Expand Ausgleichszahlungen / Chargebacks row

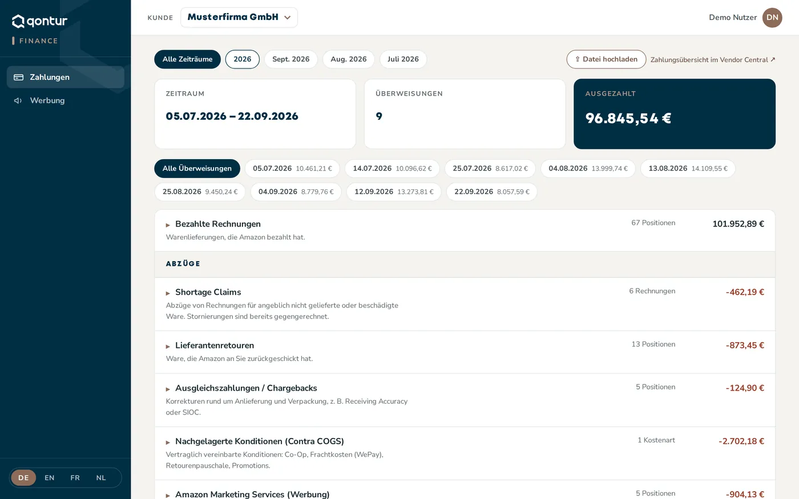[x=465, y=400]
